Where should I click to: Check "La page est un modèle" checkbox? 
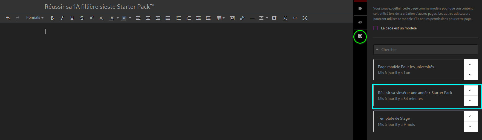[x=376, y=28]
